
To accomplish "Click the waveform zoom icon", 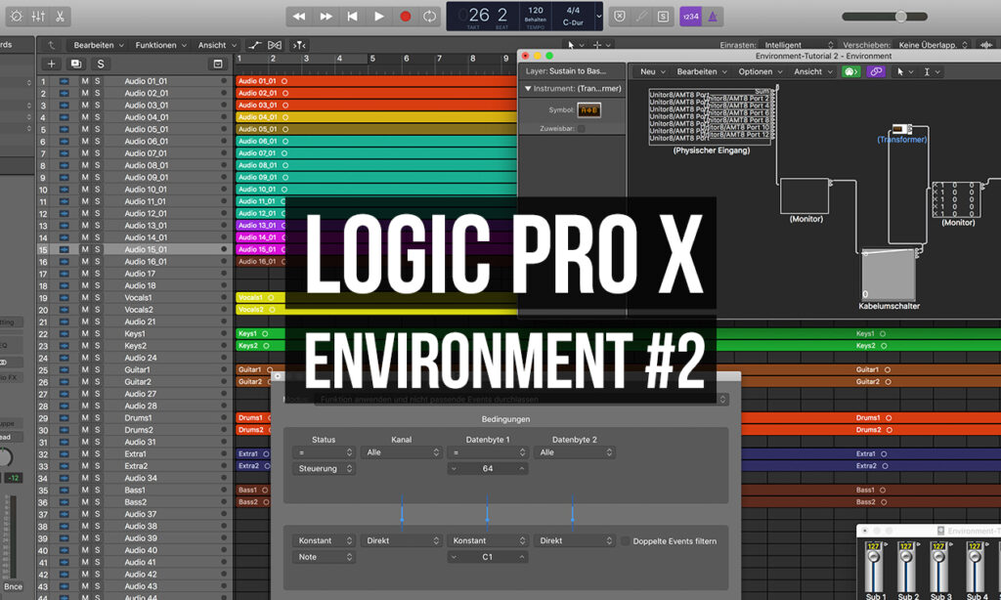I will (x=986, y=45).
